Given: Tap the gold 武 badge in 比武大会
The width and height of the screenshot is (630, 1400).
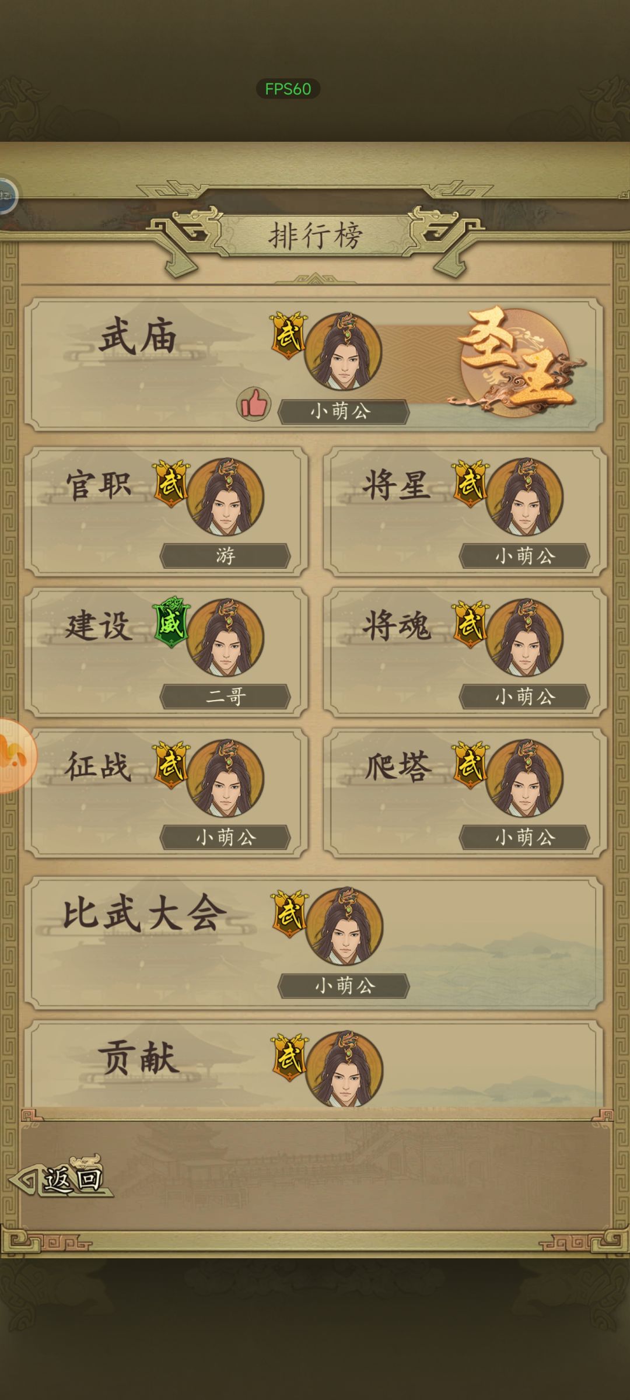Looking at the screenshot, I should tap(290, 914).
